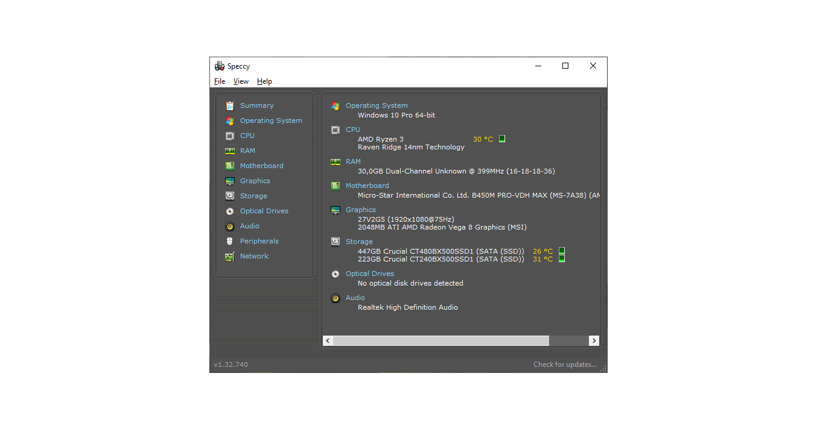Click the Raven Ridge 14nm Technology text
This screenshot has width=817, height=429.
[x=411, y=147]
